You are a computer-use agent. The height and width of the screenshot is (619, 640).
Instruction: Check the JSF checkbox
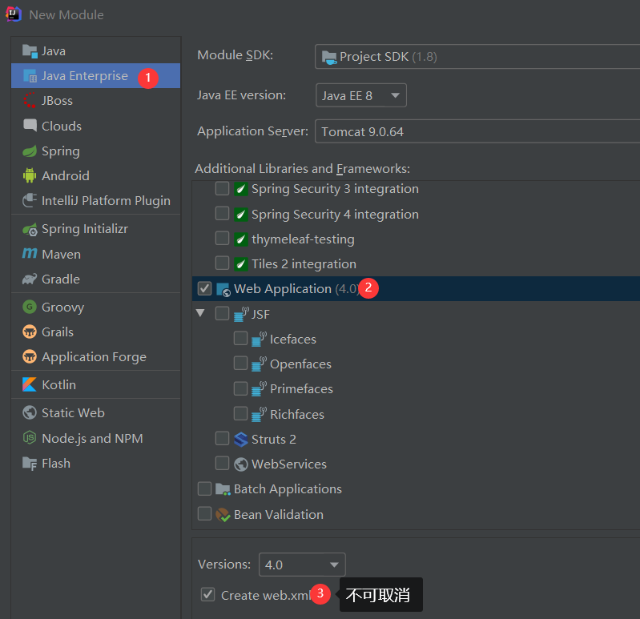click(222, 313)
